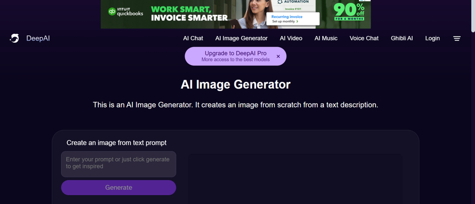Click the QuickBooks logo in the ad

click(126, 12)
